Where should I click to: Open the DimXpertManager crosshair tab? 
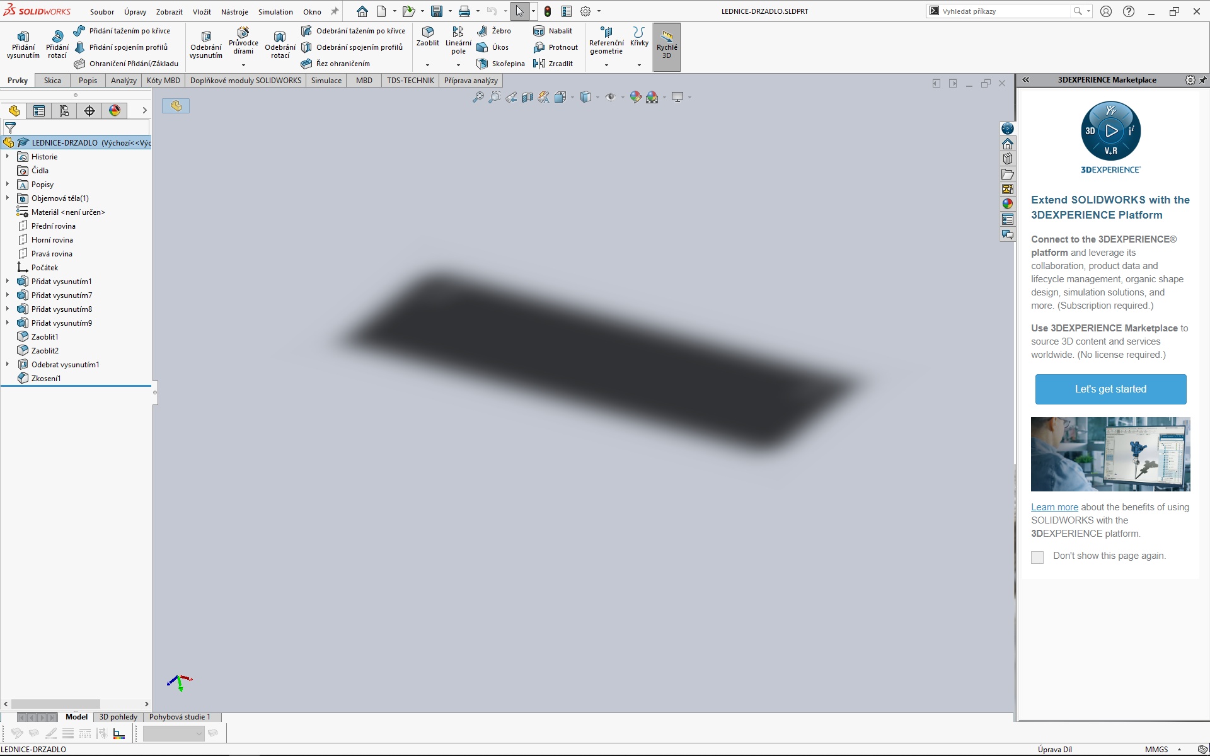(x=89, y=111)
